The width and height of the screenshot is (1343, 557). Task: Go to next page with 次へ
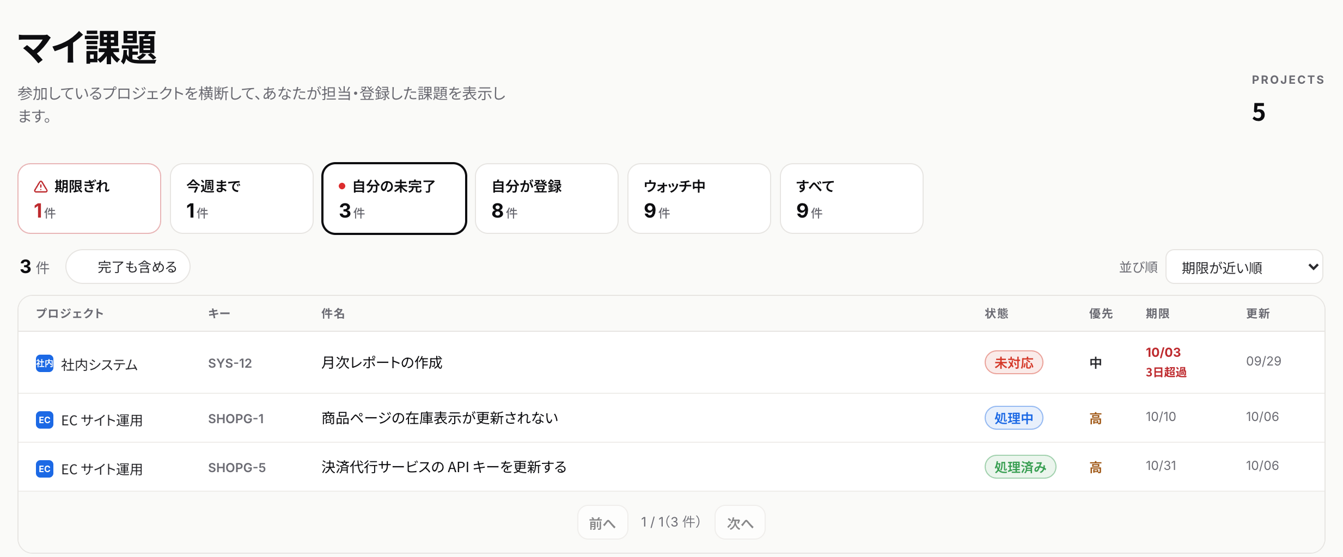pyautogui.click(x=740, y=522)
